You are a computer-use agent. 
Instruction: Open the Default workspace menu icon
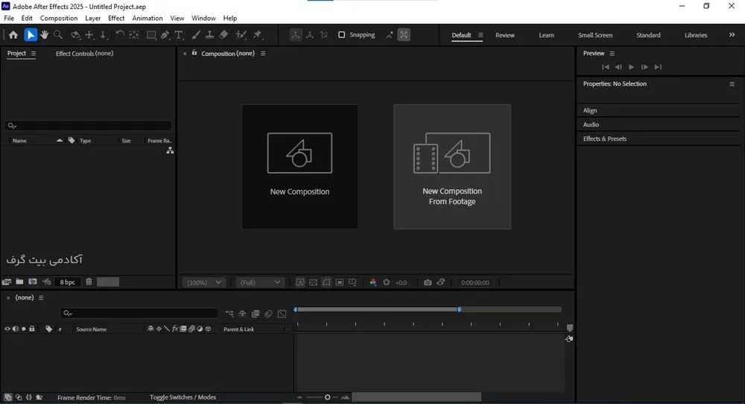481,35
